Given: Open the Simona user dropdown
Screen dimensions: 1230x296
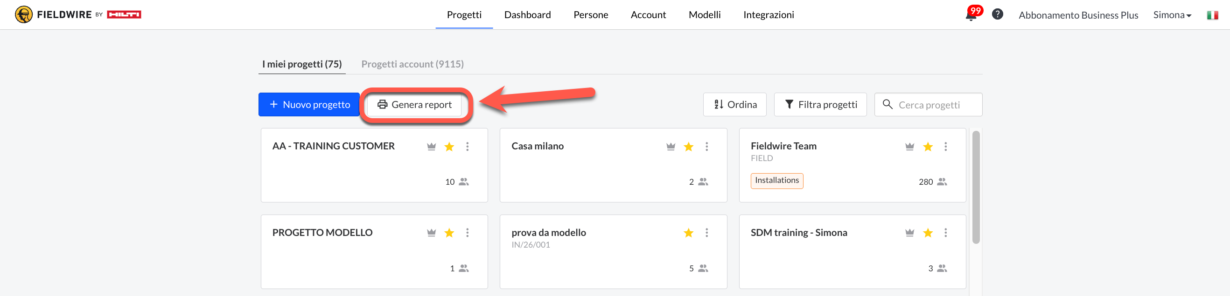Looking at the screenshot, I should coord(1172,15).
